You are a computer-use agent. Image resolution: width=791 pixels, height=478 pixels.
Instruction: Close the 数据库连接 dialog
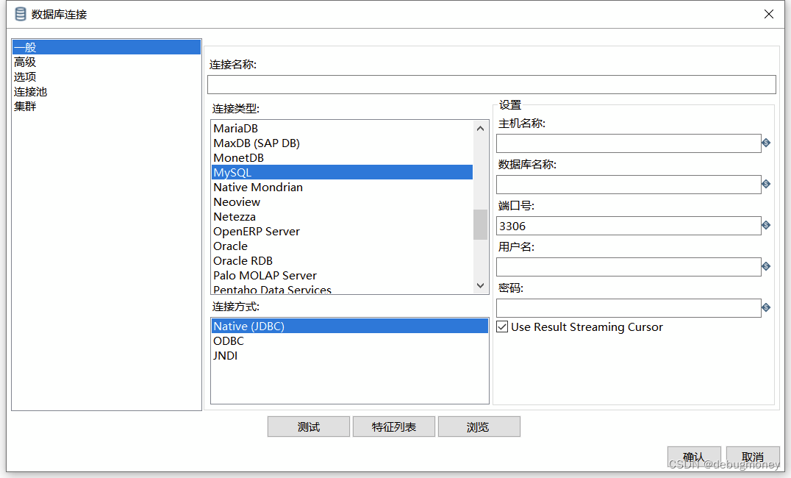768,14
